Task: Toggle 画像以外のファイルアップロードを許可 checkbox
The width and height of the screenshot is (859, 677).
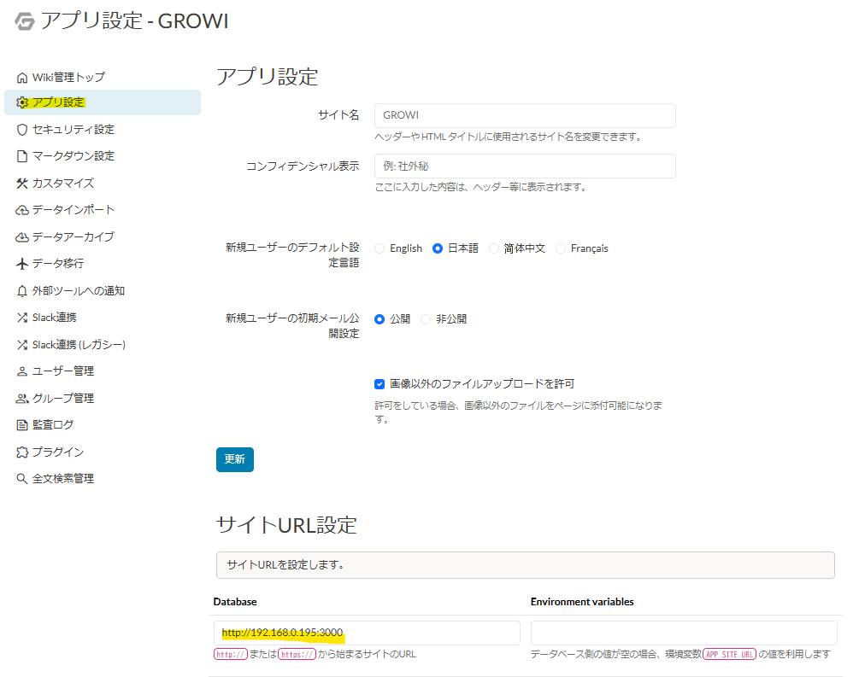Action: coord(379,384)
